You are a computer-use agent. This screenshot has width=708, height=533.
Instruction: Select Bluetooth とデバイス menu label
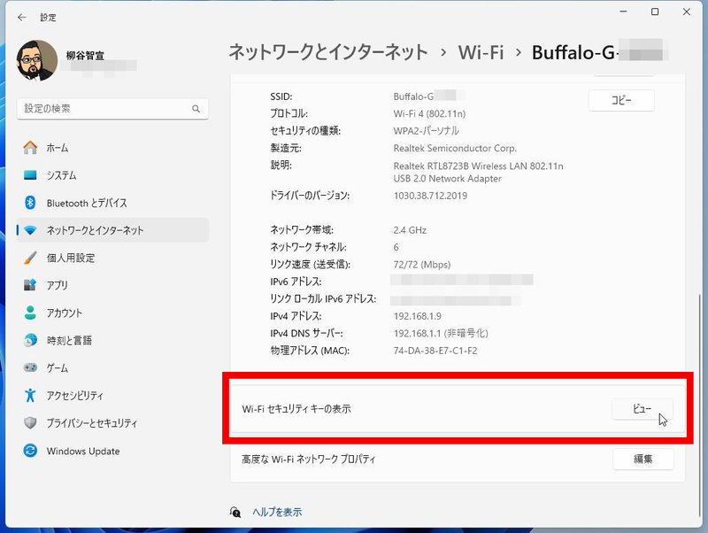tap(87, 204)
